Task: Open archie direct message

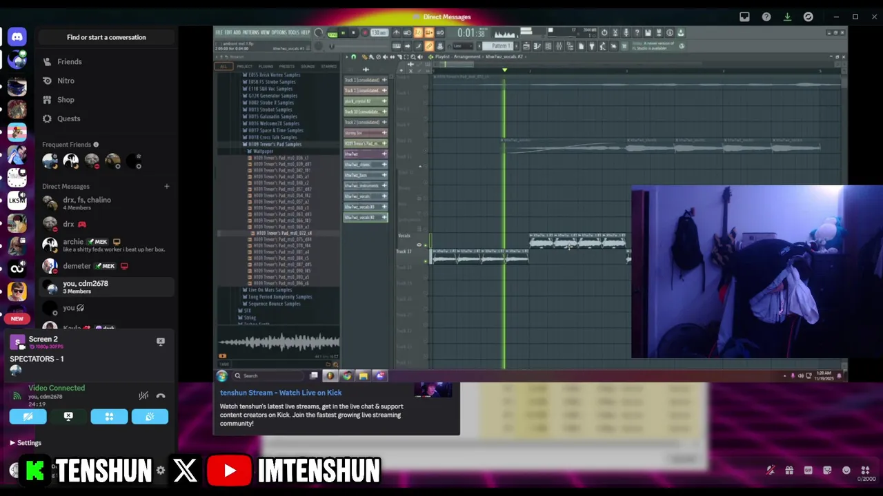Action: pos(106,245)
